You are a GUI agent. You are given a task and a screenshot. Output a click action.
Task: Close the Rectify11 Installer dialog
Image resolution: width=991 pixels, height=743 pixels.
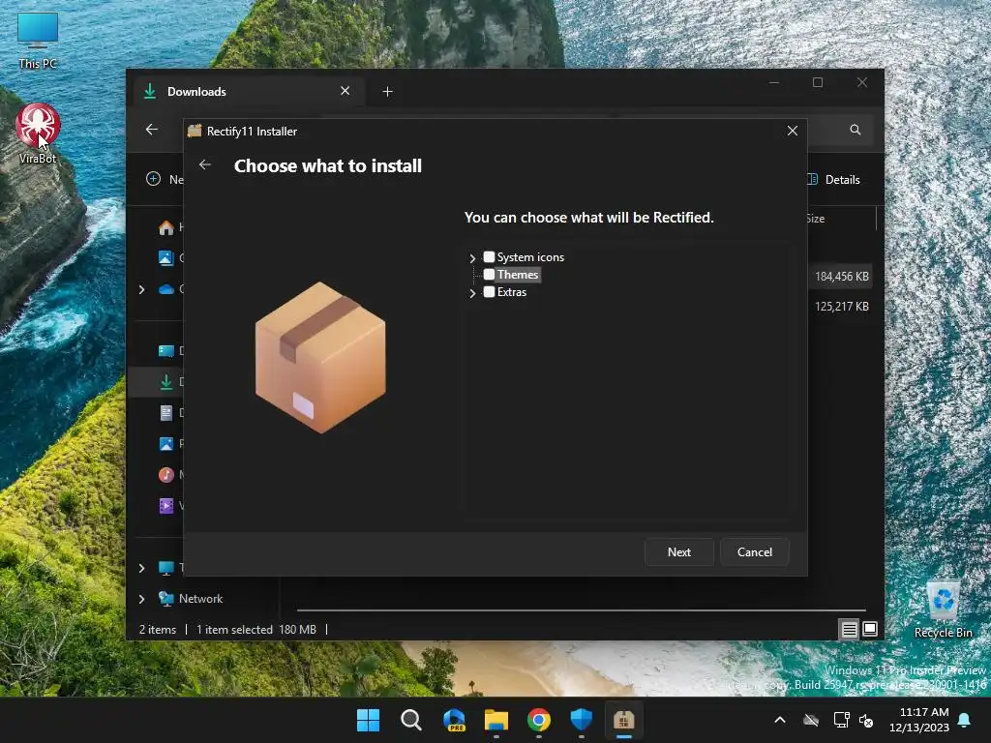click(x=792, y=131)
